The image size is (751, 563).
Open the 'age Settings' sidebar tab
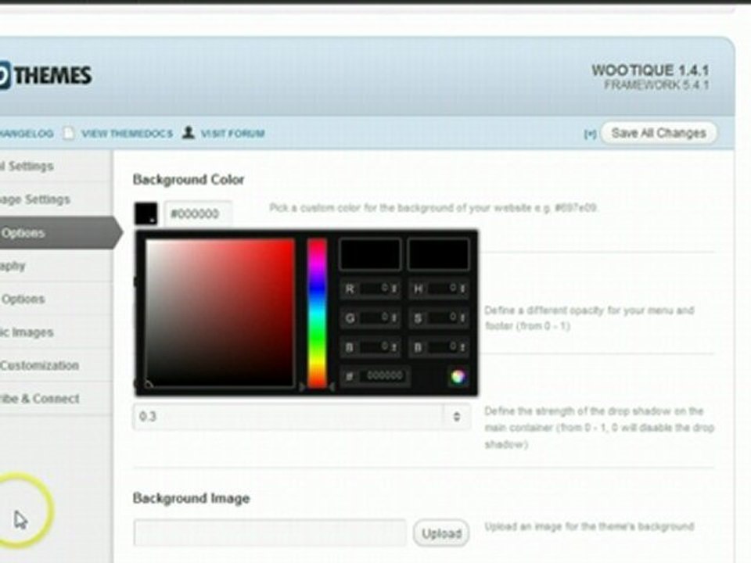(x=56, y=199)
